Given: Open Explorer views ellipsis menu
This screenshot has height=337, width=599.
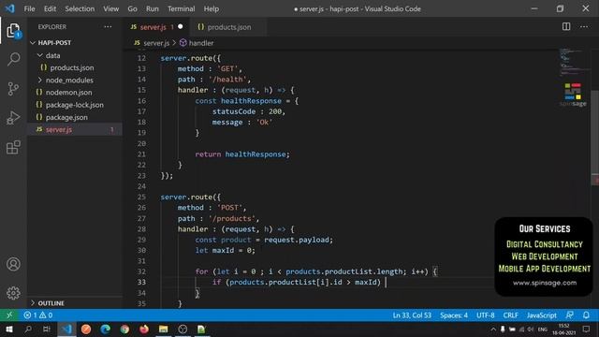Looking at the screenshot, I should pos(109,27).
